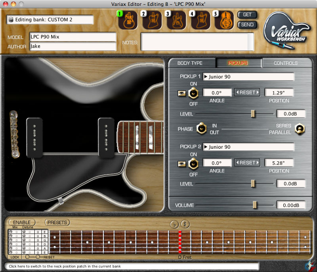This screenshot has height=272, width=317.
Task: Click the Detune knob for the D string
Action: pyautogui.click(x=24, y=244)
